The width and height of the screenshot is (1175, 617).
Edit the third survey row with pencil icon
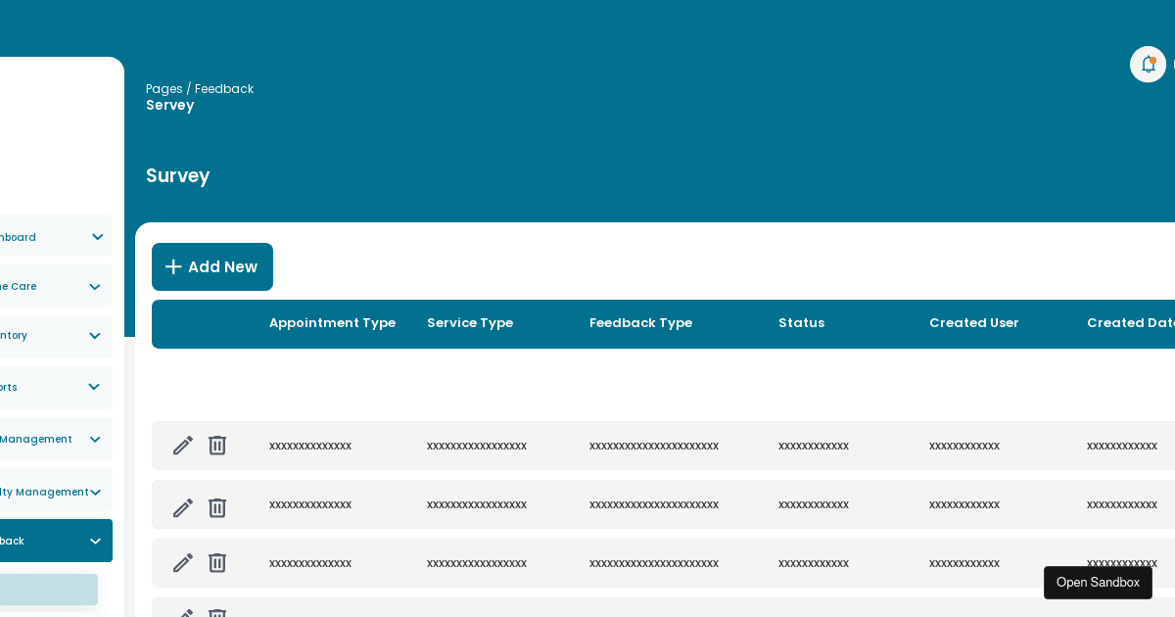point(183,563)
